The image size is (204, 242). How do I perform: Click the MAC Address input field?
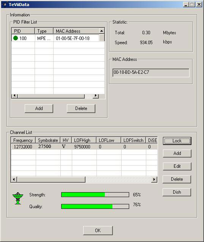click(151, 73)
